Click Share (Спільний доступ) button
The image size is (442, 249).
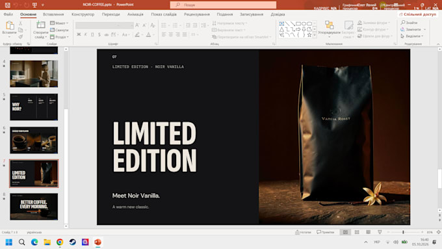point(417,14)
